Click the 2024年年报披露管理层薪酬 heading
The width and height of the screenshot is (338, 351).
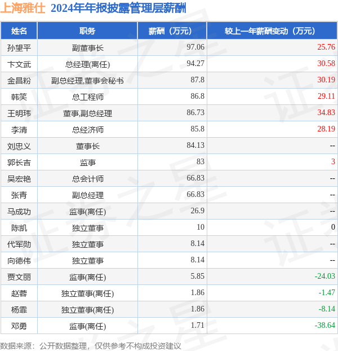click(118, 8)
